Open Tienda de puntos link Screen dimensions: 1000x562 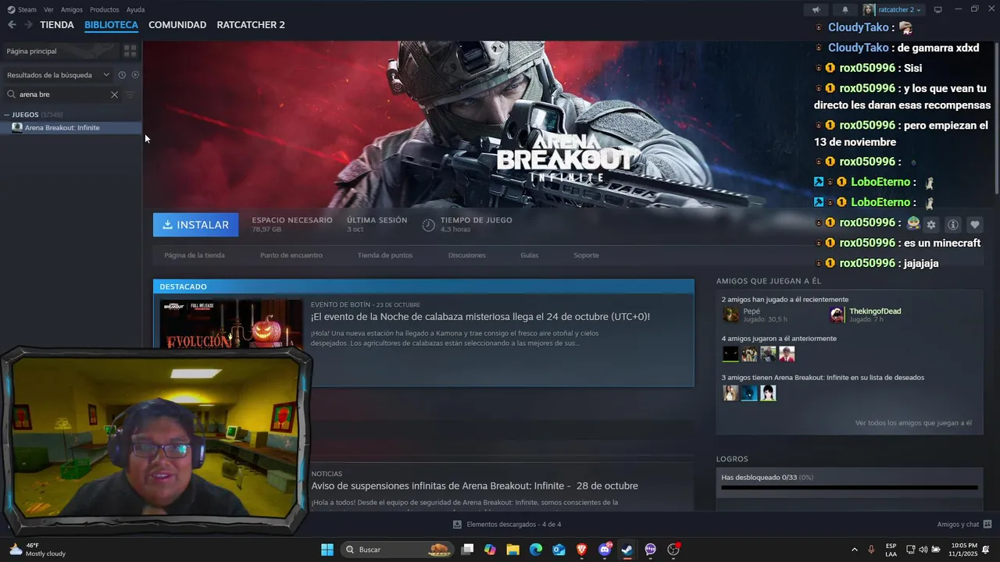click(x=385, y=255)
